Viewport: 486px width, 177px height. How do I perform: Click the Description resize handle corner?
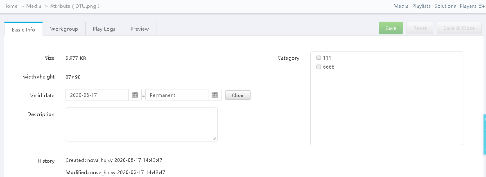215,138
